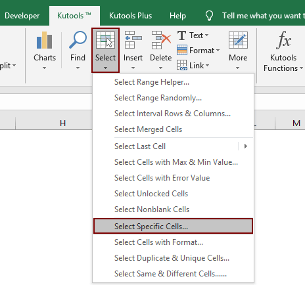305x285 pixels.
Task: Open the More tools icon
Action: tap(238, 40)
